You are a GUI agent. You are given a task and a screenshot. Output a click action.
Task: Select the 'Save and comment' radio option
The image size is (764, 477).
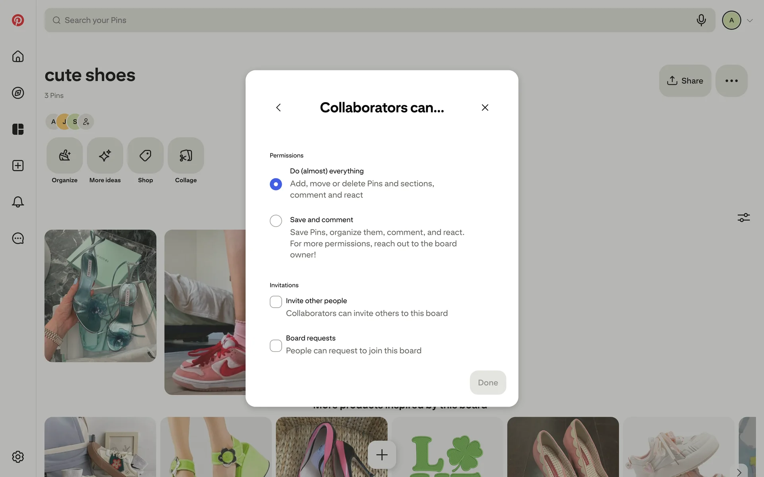pyautogui.click(x=276, y=221)
